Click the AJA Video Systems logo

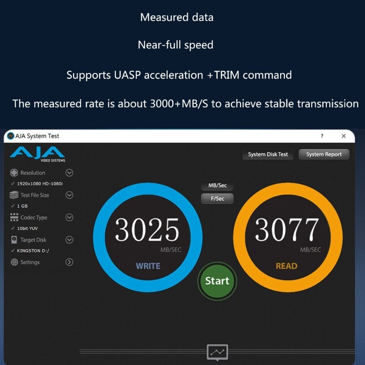pos(37,154)
